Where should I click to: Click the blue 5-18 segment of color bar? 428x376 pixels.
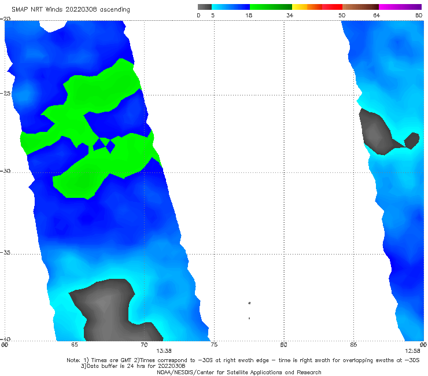pos(231,7)
